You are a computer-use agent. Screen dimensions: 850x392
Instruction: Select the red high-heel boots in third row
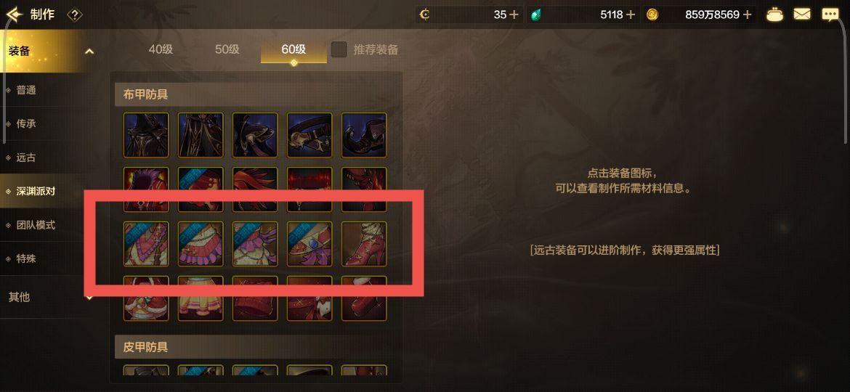pos(364,244)
